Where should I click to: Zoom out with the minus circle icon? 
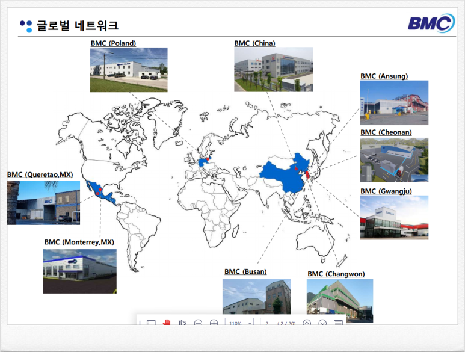coord(198,323)
